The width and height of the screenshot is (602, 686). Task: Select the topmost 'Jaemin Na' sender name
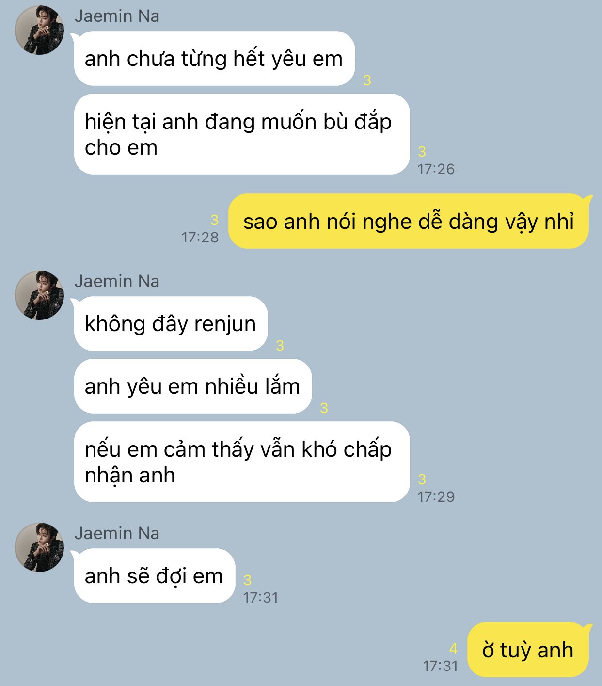[x=117, y=16]
